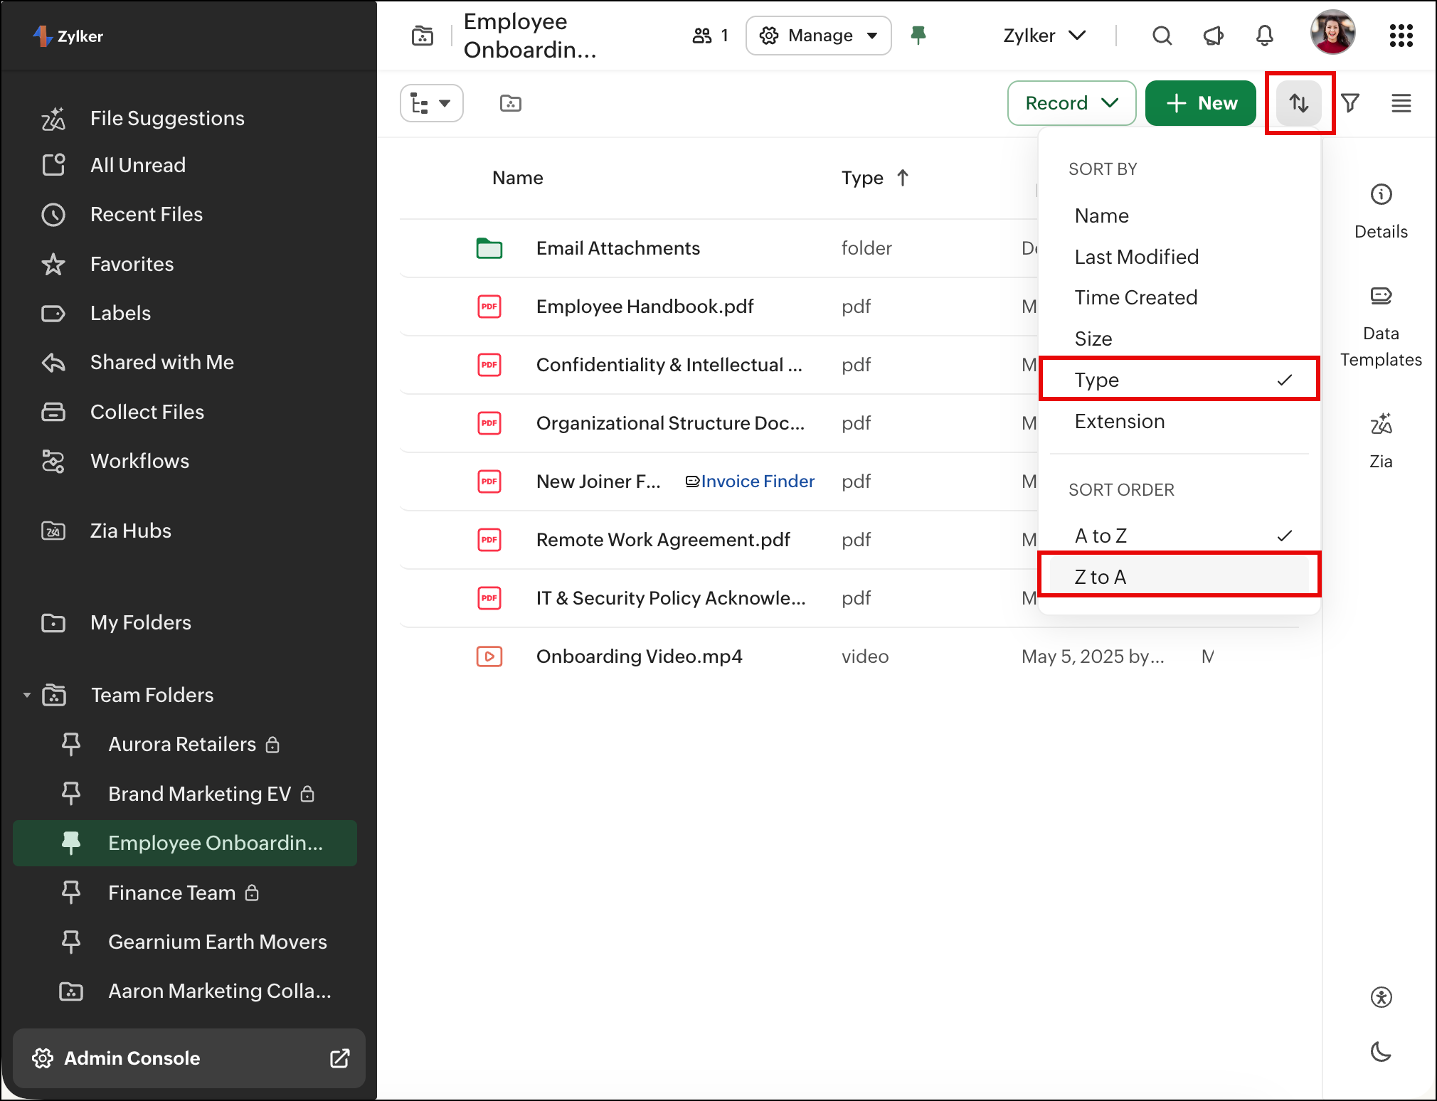The image size is (1437, 1101).
Task: Open the Record dropdown button
Action: [1071, 103]
